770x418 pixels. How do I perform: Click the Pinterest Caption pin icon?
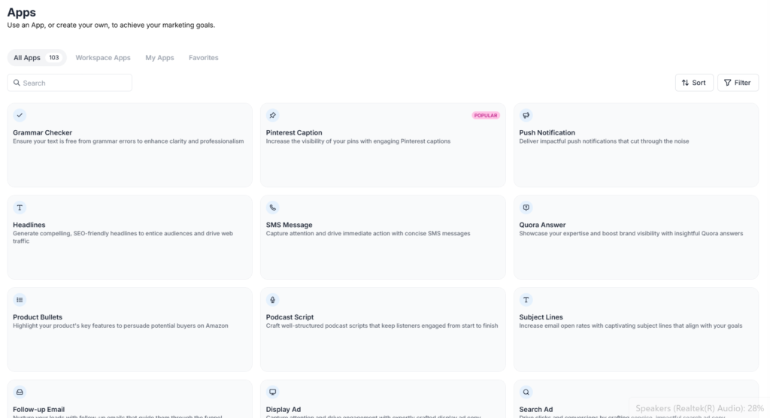click(x=273, y=115)
